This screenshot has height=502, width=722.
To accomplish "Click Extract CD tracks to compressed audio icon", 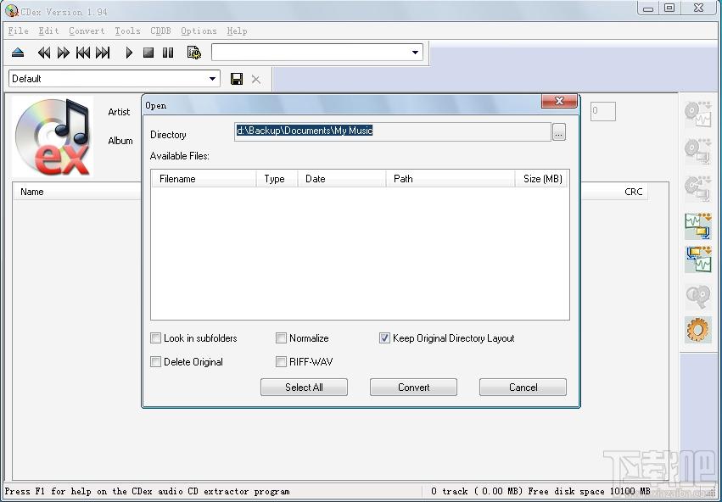I will point(698,152).
